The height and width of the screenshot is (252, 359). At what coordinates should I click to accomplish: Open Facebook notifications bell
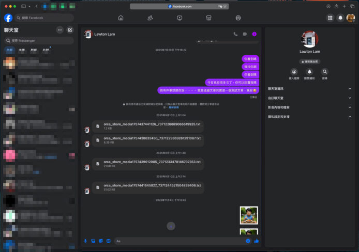340,18
